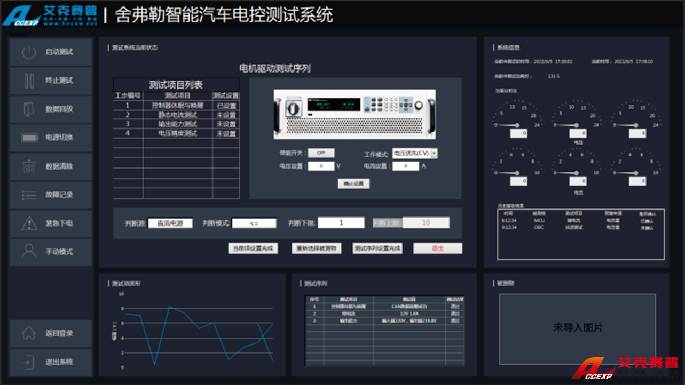
Task: Click the 确认设置 button
Action: [353, 183]
